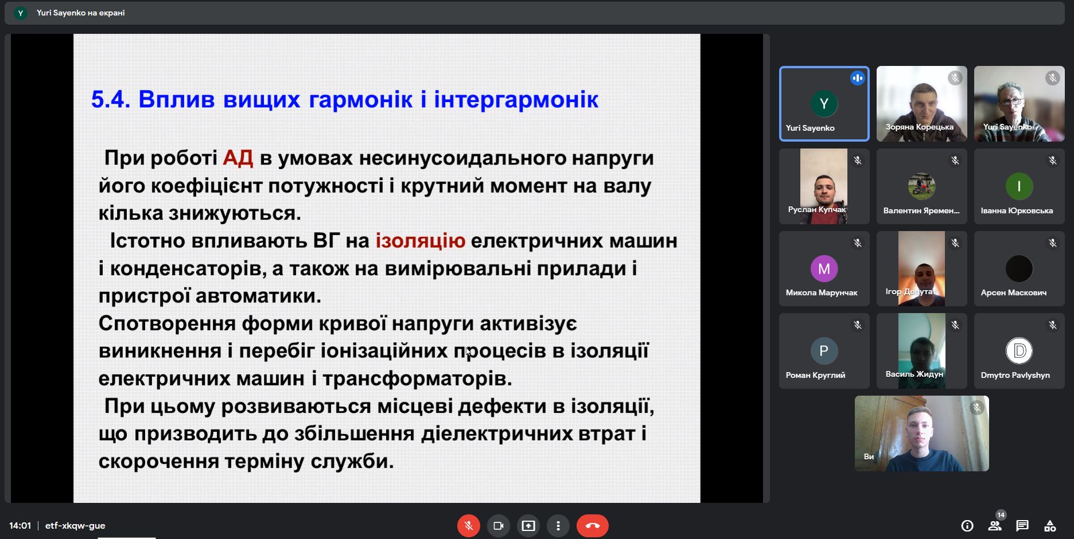This screenshot has height=539, width=1074.
Task: Select Yuri Sayenko's speaking tile
Action: point(824,104)
